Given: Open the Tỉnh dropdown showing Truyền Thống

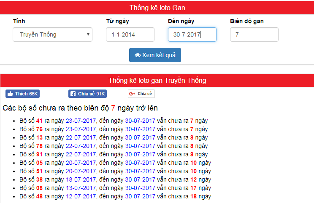Looking at the screenshot, I should point(52,34).
